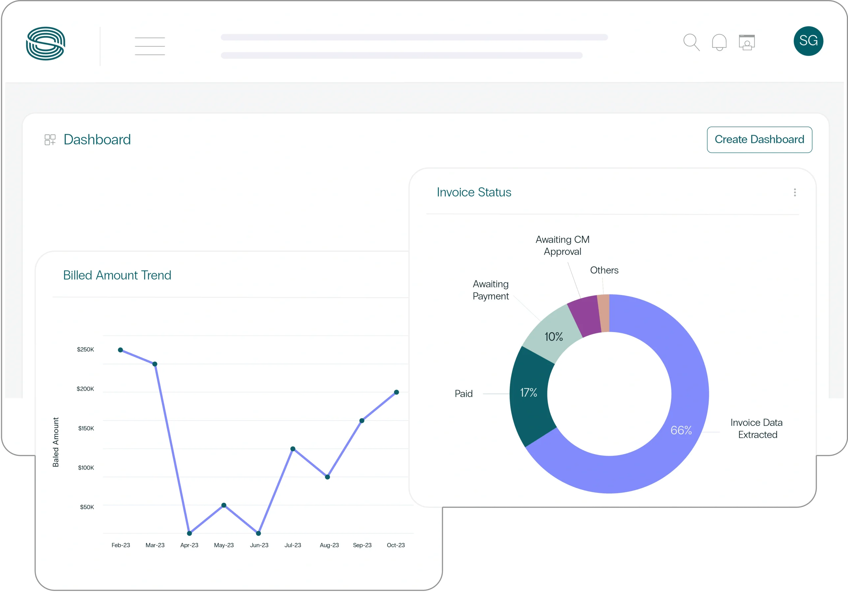Click the purple Awaiting CM Approval segment
This screenshot has height=615, width=848.
click(585, 316)
